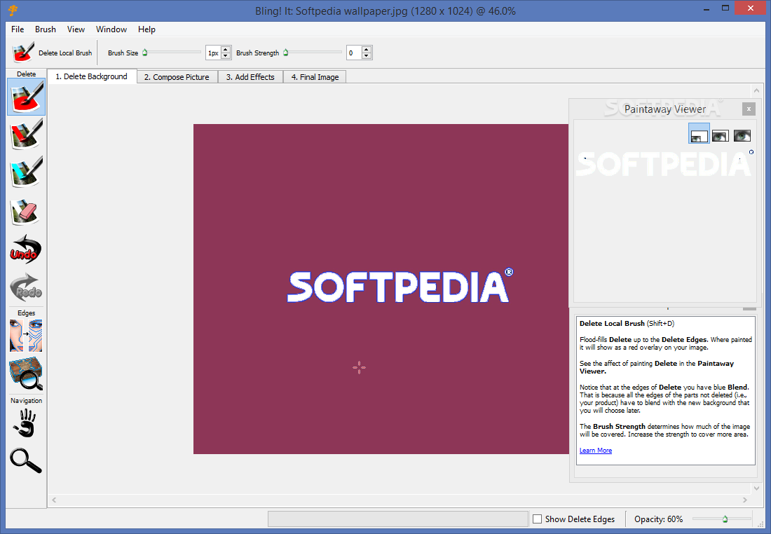The height and width of the screenshot is (534, 771).
Task: Click the vertical scrollbar down arrow
Action: tap(756, 488)
